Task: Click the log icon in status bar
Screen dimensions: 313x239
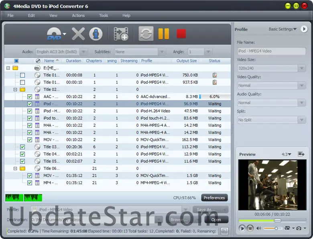Action: tap(225, 231)
